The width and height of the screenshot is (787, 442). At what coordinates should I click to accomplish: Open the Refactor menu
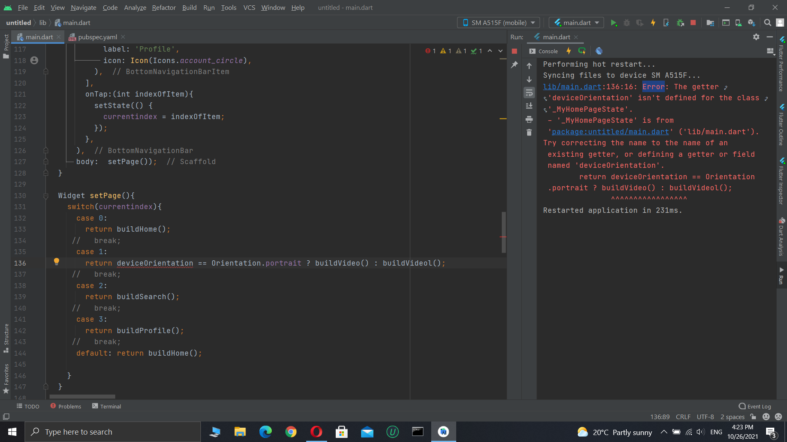tap(164, 7)
